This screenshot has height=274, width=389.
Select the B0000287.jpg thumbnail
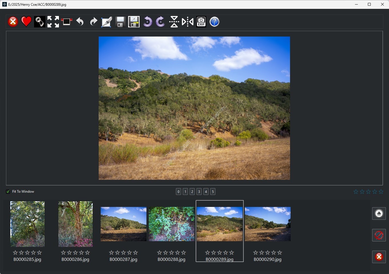[124, 224]
